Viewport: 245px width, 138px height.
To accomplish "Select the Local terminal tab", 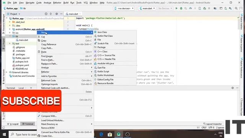I will pyautogui.click(x=21, y=88).
